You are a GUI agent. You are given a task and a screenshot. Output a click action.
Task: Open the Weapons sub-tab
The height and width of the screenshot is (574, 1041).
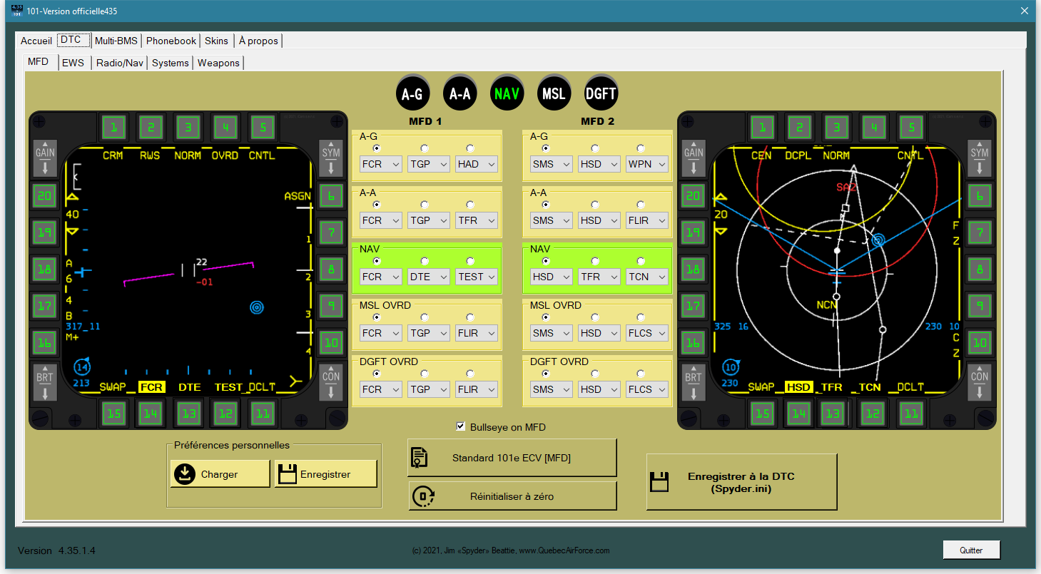coord(218,63)
